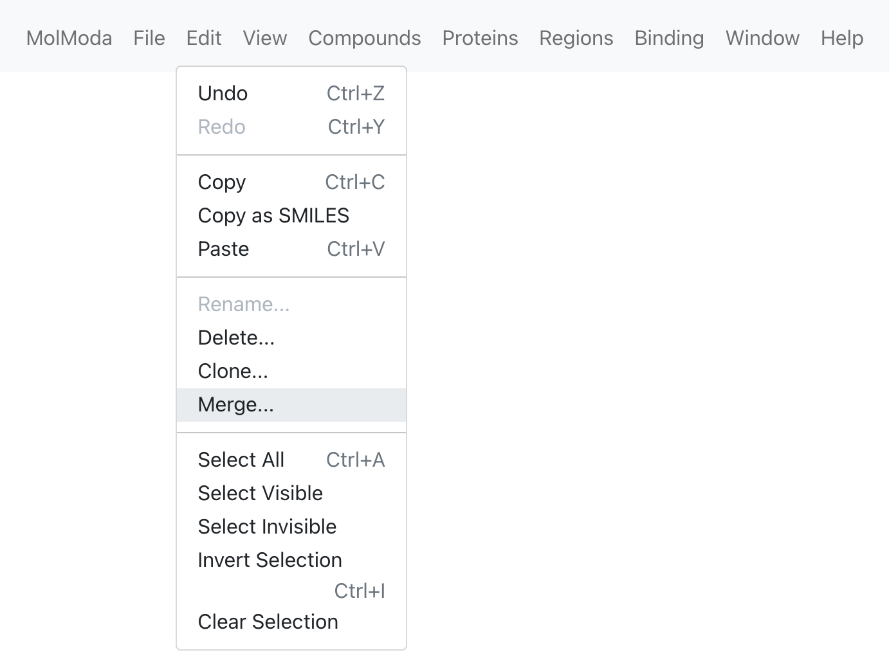Choose Invert Selection

[291, 575]
